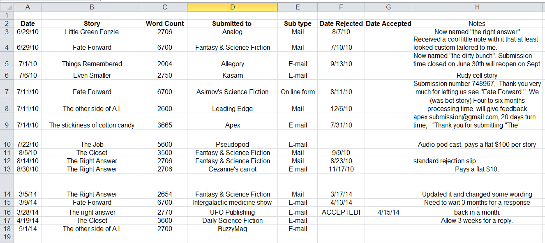Click the "Word Count" header cell

pos(165,23)
